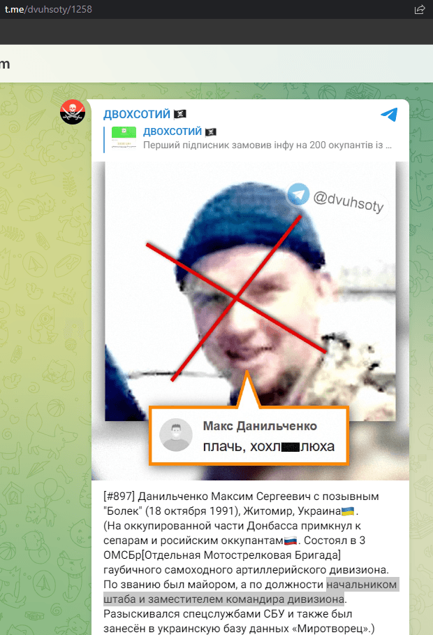
Task: Click the gray user avatar in comment box
Action: pyautogui.click(x=175, y=435)
